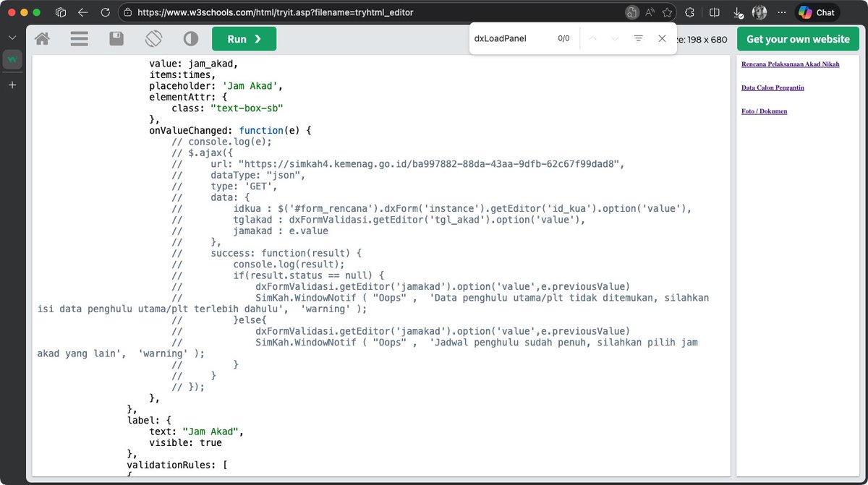Close the find on page bar
The image size is (868, 485).
click(x=662, y=38)
